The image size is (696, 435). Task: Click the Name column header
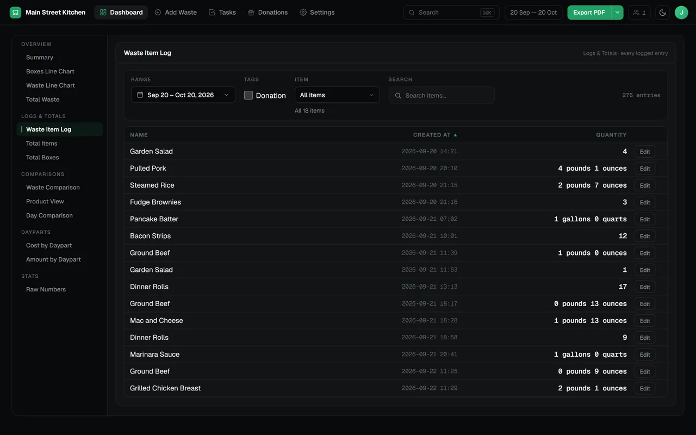139,135
